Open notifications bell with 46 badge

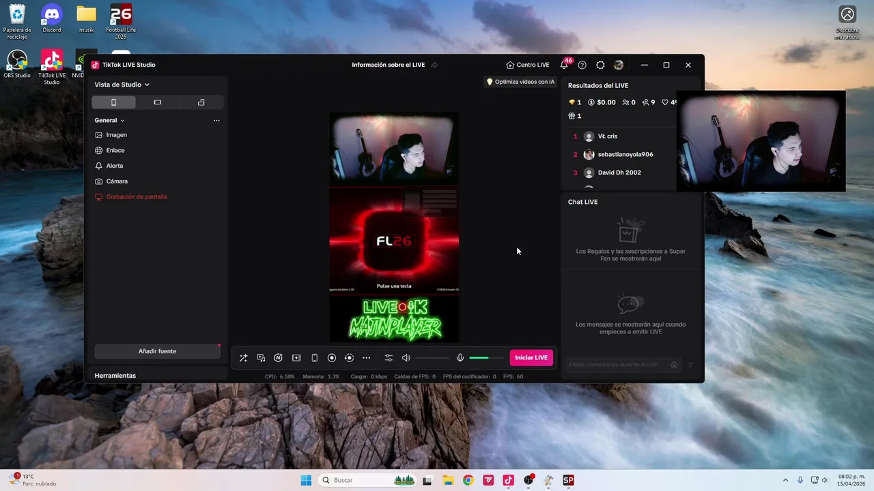pos(564,65)
